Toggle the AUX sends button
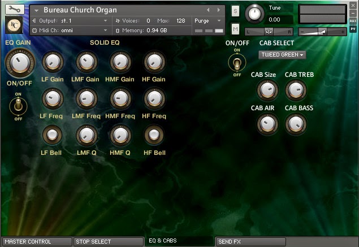Screen dimensions: 359x247 (353, 21)
